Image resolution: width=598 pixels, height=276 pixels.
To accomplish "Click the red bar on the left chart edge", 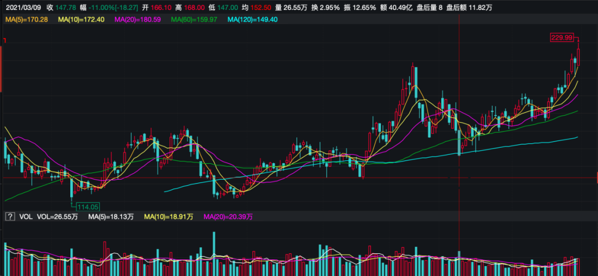I will pos(1,69).
